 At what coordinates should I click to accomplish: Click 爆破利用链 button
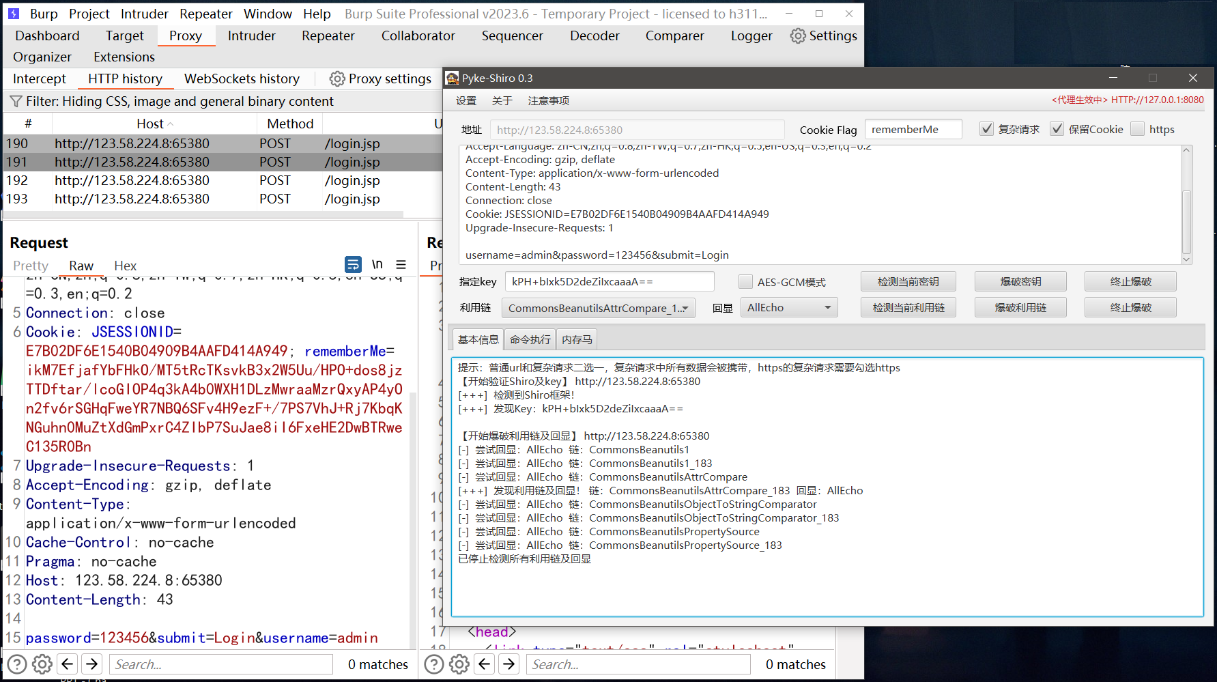pos(1020,308)
